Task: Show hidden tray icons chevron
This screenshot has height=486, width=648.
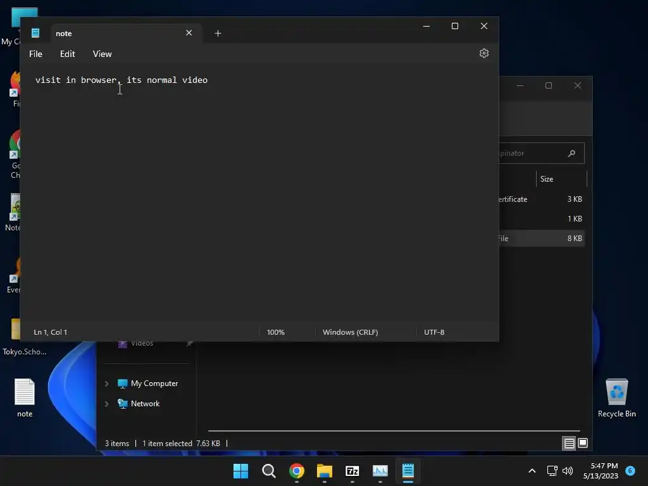Action: tap(532, 471)
